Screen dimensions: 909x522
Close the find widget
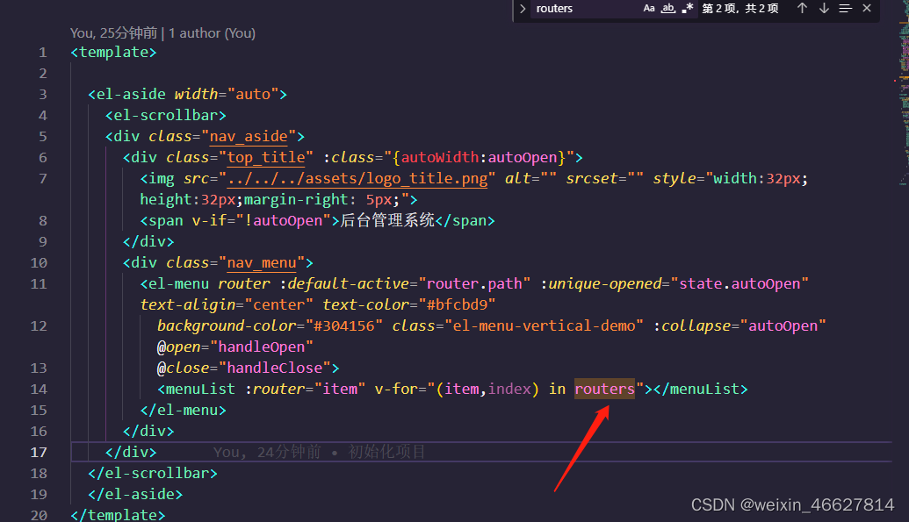tap(865, 10)
